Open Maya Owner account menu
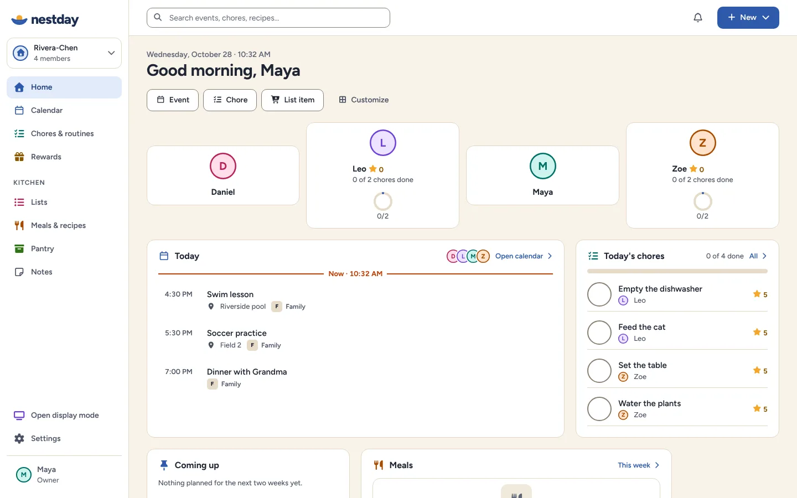The height and width of the screenshot is (498, 797). click(64, 475)
